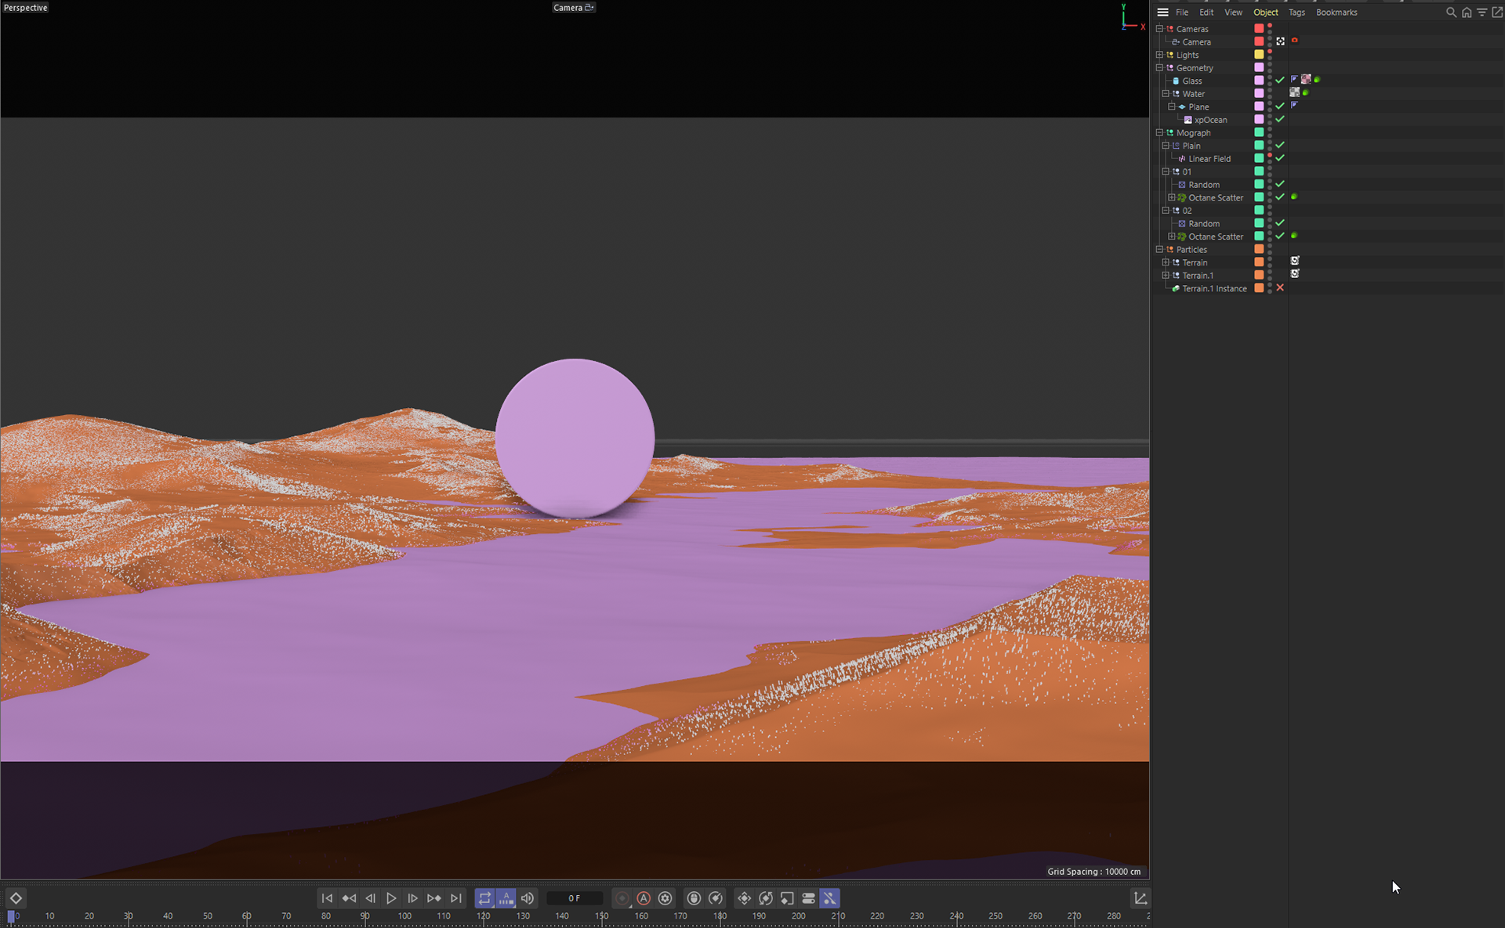Disable the Glass object green checkmark

click(x=1280, y=80)
